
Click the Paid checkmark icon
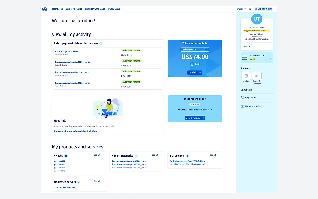[192, 64]
